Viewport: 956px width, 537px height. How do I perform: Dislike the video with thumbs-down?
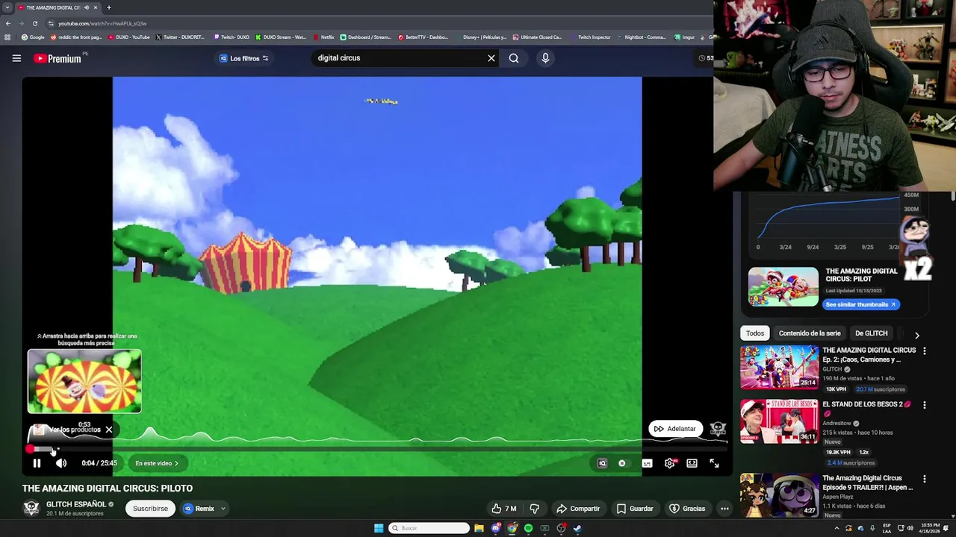(x=535, y=509)
